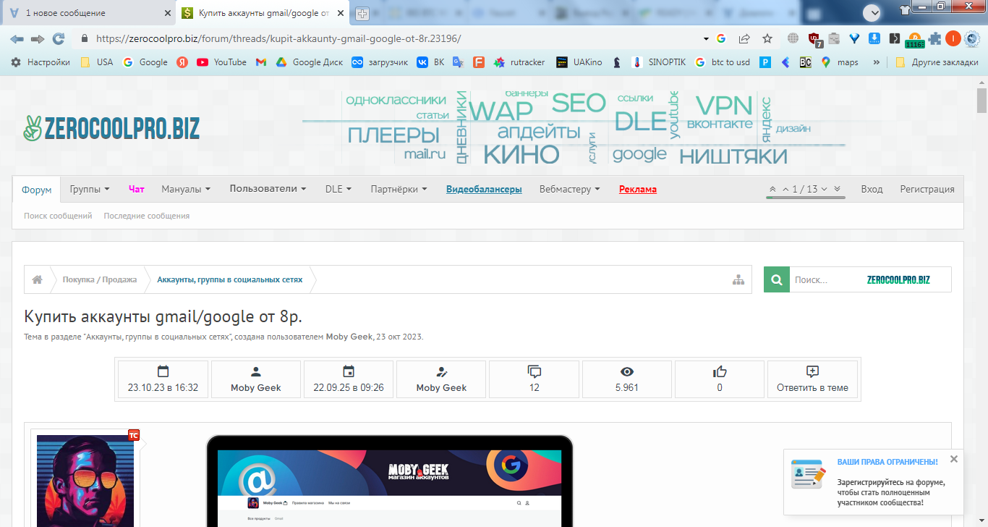Open the Чат menu item

(x=137, y=189)
